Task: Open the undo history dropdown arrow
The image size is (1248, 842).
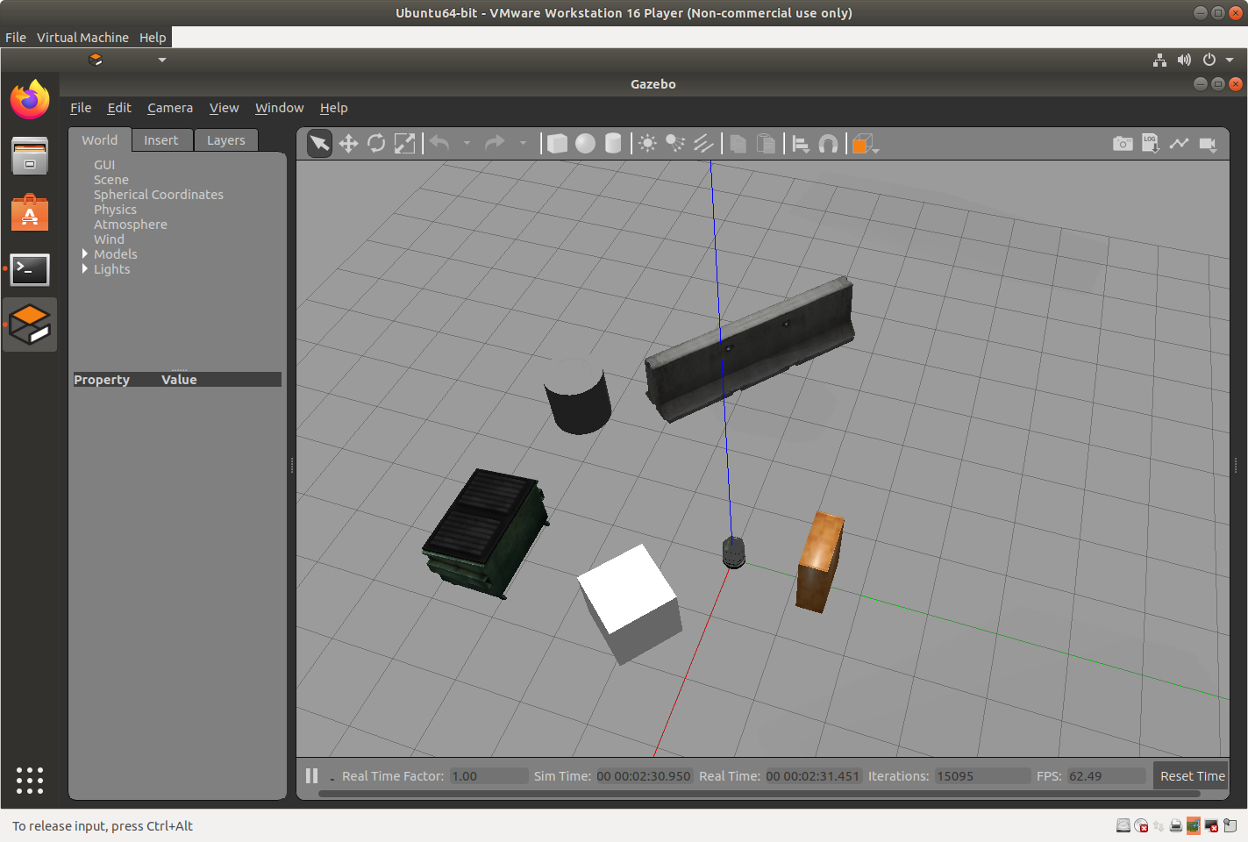Action: pos(467,143)
